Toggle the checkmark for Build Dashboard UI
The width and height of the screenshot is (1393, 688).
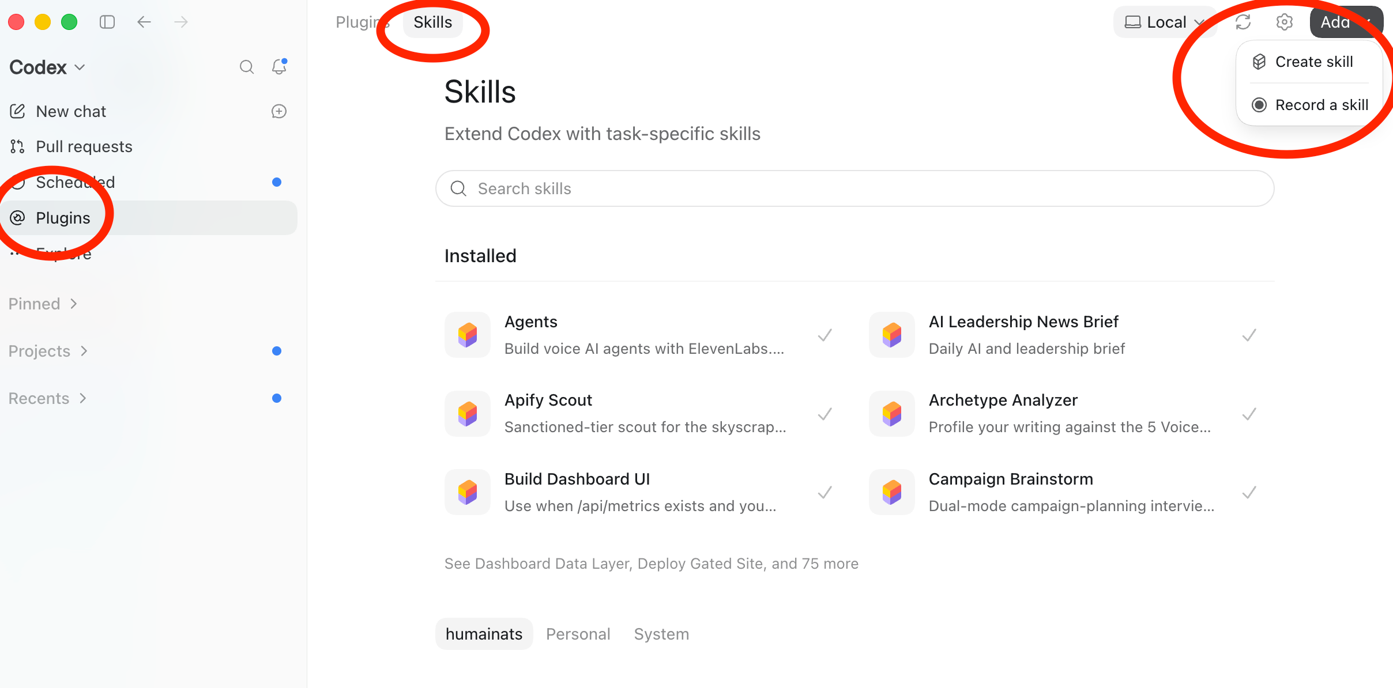(825, 492)
